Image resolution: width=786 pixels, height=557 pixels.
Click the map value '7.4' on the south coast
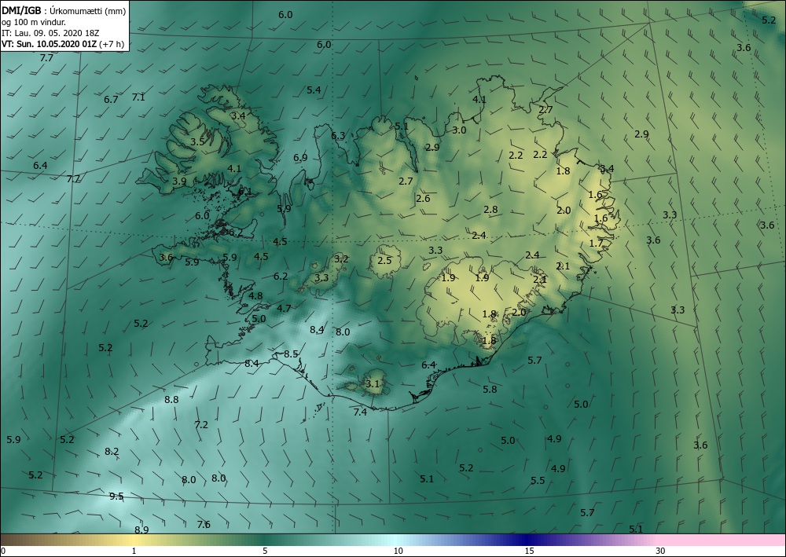tap(361, 412)
